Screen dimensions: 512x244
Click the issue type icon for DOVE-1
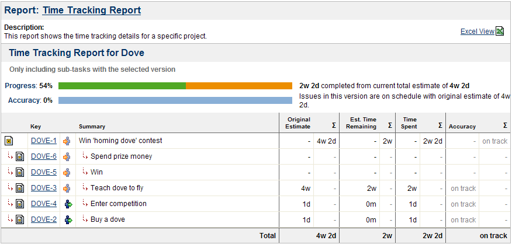click(x=9, y=141)
